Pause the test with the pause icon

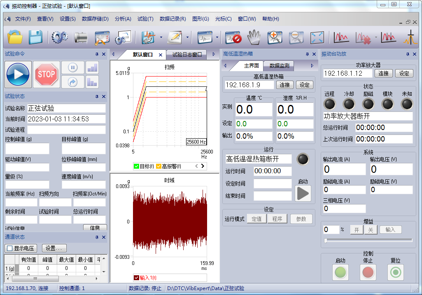click(72, 67)
